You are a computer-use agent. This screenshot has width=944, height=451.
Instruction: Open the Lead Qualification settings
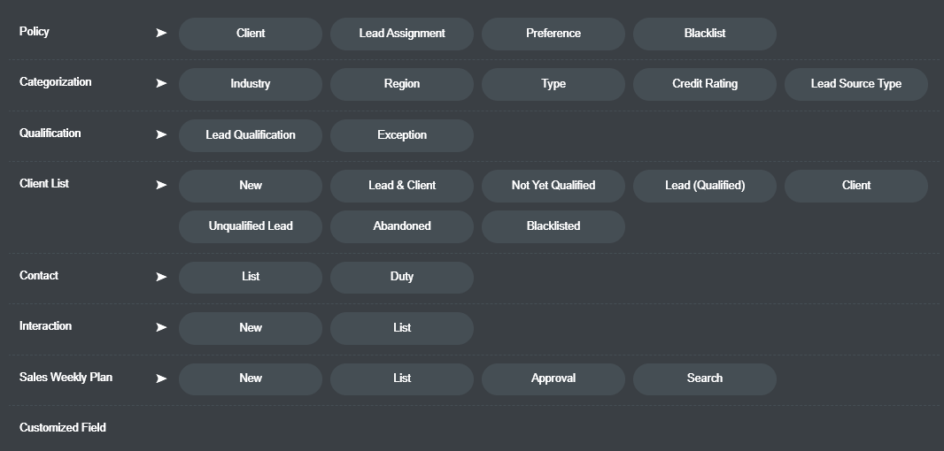click(x=251, y=135)
